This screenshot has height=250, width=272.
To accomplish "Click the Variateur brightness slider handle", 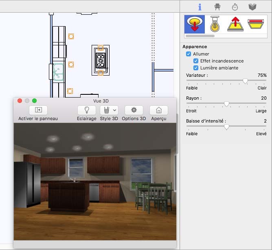I will [245, 81].
